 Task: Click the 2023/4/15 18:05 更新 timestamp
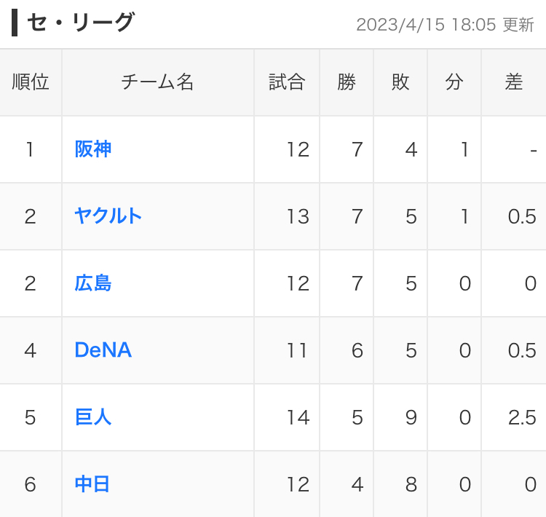(445, 25)
